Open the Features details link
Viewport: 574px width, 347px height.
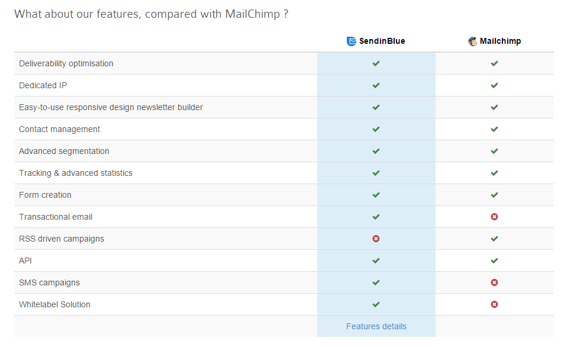[x=376, y=326]
